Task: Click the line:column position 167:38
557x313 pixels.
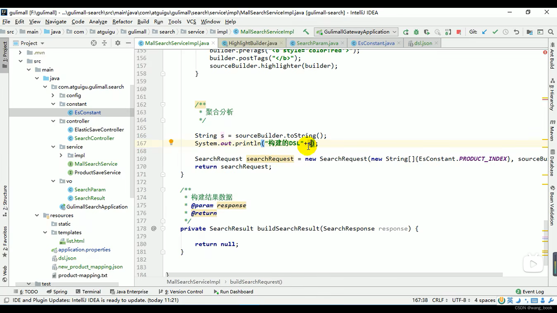Action: (x=420, y=300)
